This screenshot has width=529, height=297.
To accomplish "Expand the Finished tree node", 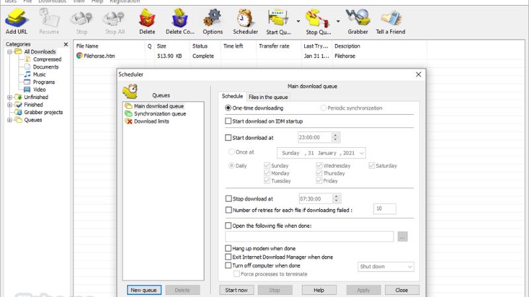I will click(x=10, y=105).
